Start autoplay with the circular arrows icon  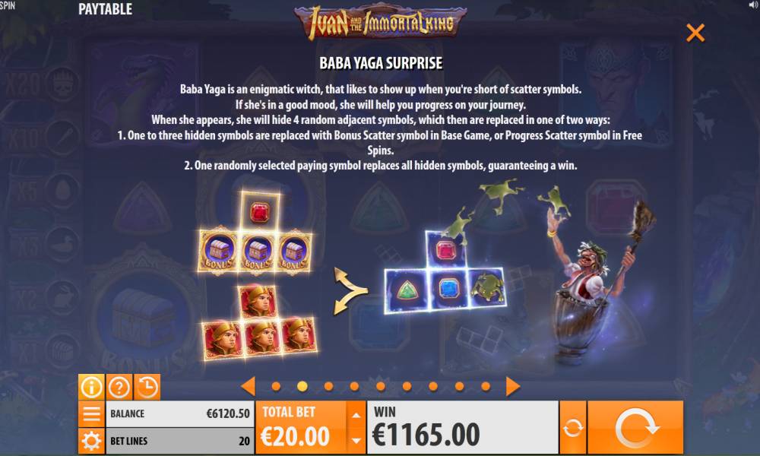pos(573,427)
